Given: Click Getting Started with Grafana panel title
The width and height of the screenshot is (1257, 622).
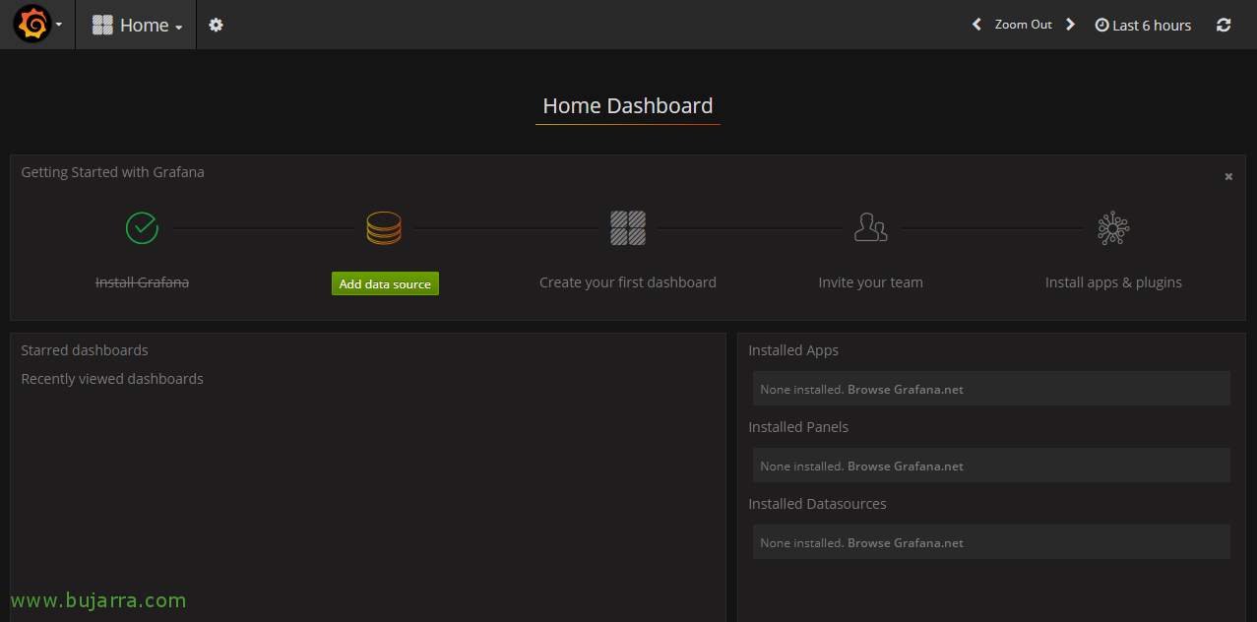Looking at the screenshot, I should 113,172.
